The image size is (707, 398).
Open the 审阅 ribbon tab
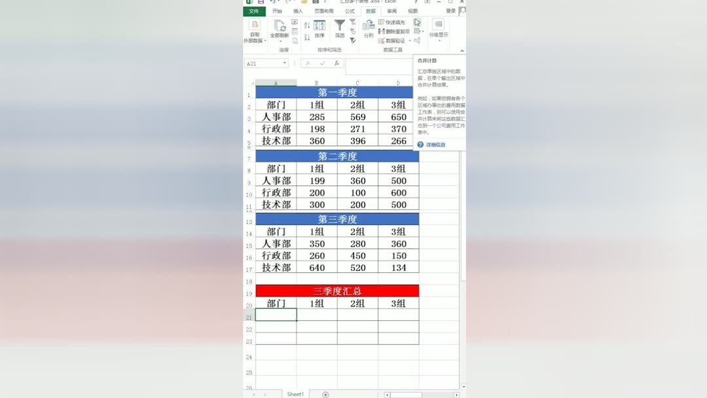[393, 11]
